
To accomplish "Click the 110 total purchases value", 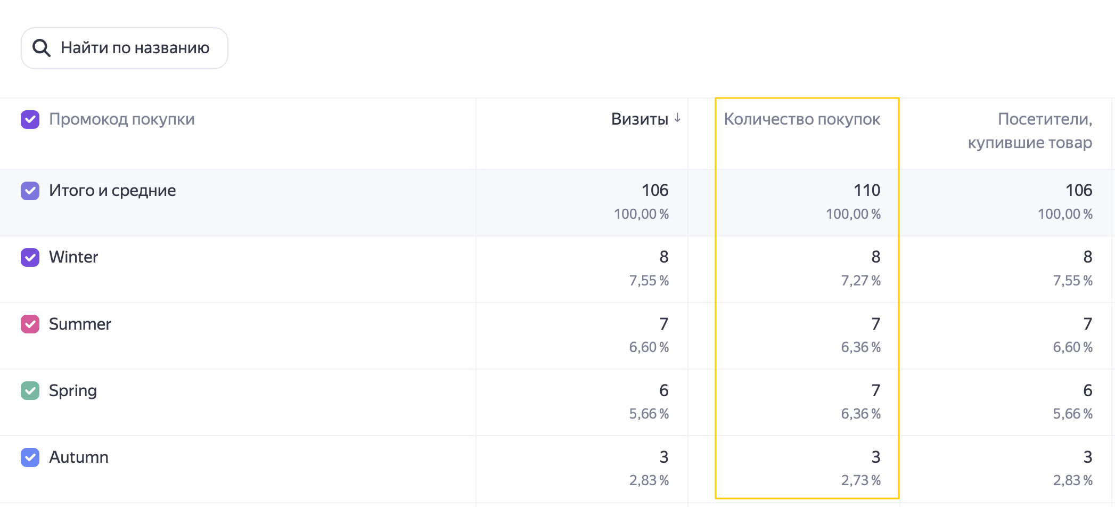I will 867,190.
